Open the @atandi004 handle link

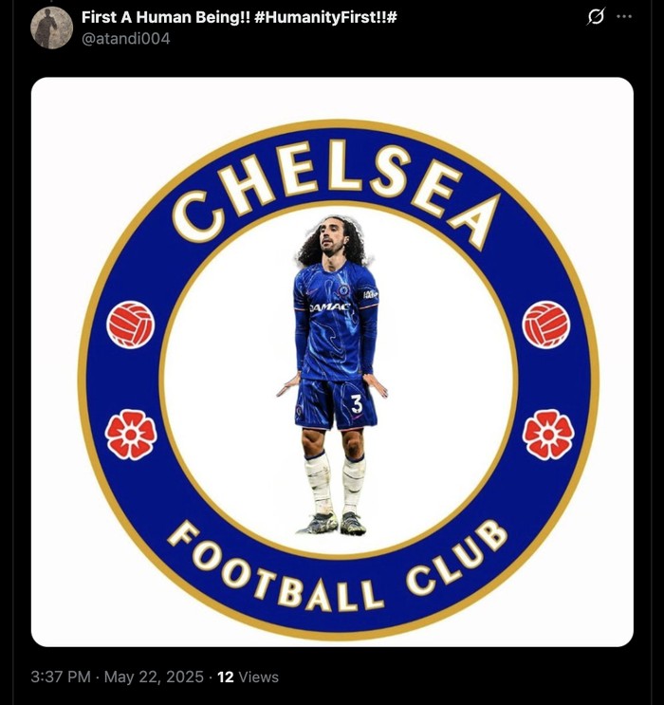click(x=126, y=39)
